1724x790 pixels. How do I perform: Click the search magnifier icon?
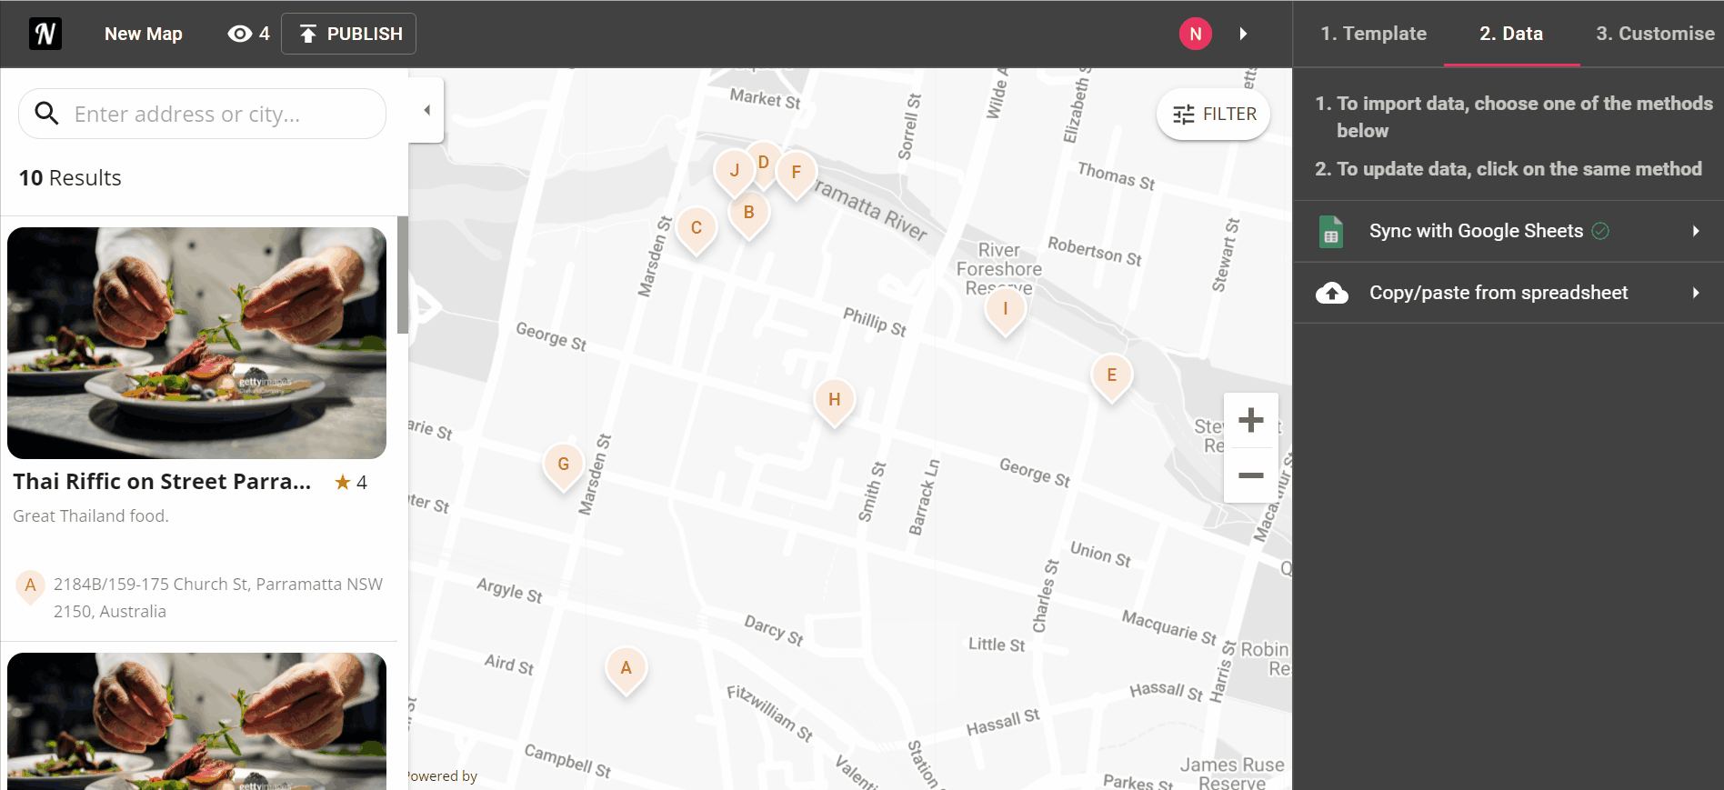[46, 114]
